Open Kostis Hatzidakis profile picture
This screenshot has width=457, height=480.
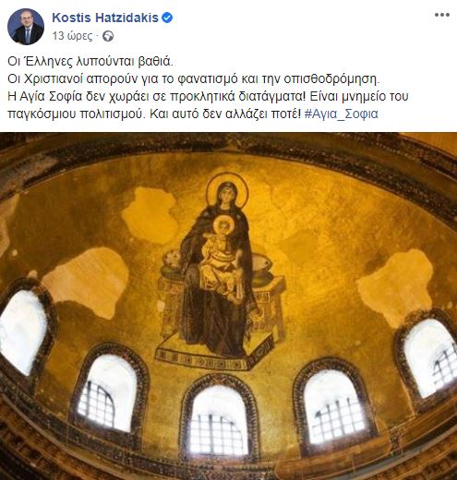pyautogui.click(x=26, y=27)
